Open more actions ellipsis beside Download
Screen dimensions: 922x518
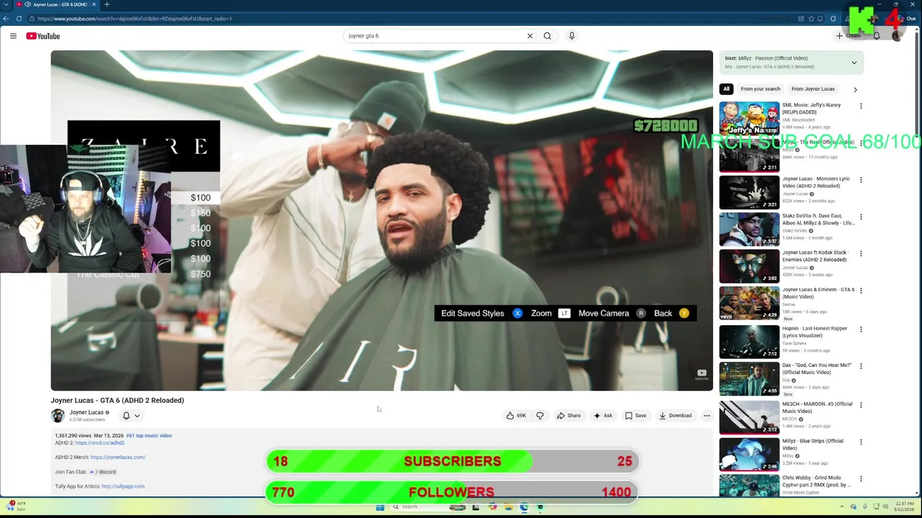tap(707, 415)
